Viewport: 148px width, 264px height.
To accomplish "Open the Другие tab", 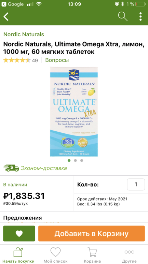I will 129,255.
